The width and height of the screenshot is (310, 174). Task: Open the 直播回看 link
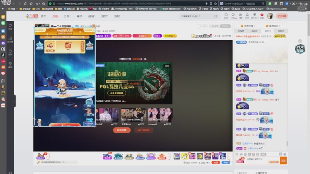tap(273, 26)
